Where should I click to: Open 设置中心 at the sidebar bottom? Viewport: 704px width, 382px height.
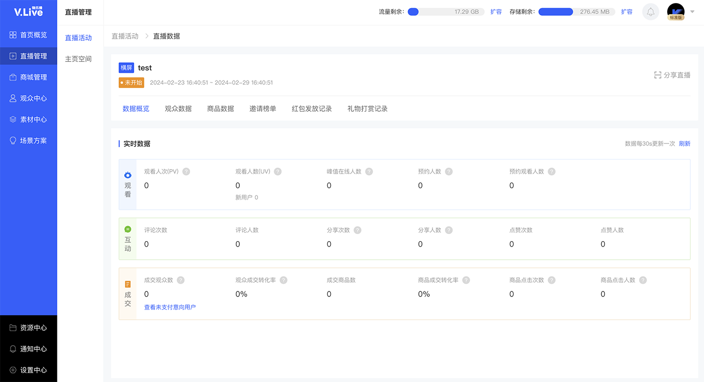[29, 370]
